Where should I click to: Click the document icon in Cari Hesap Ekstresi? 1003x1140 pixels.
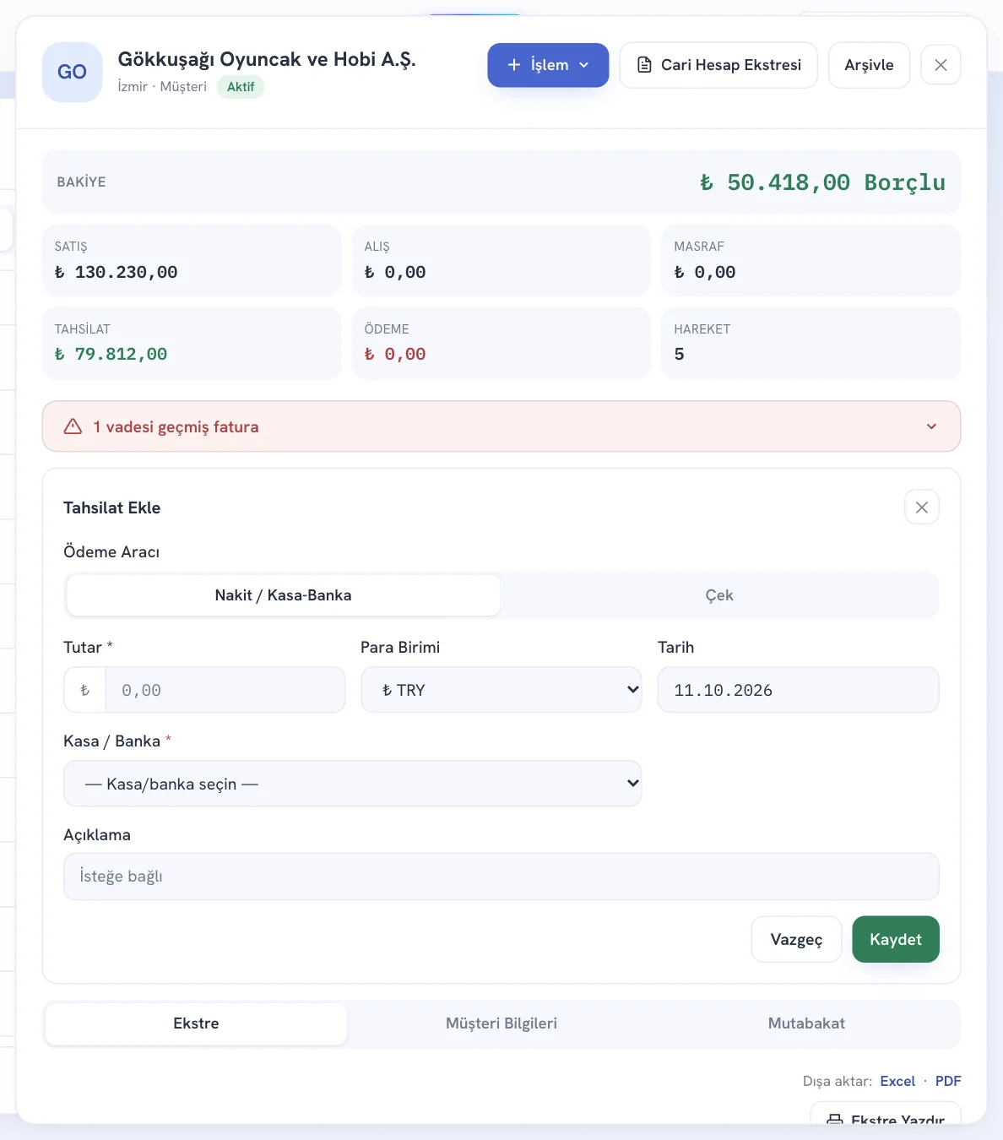click(x=644, y=65)
